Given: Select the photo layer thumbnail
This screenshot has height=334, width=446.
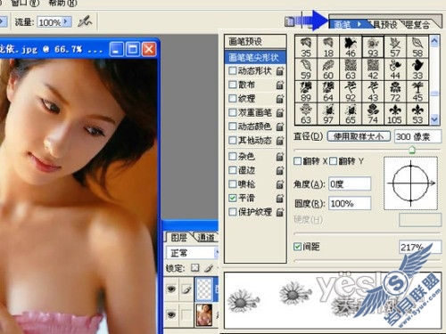Looking at the screenshot, I should click(x=204, y=314).
